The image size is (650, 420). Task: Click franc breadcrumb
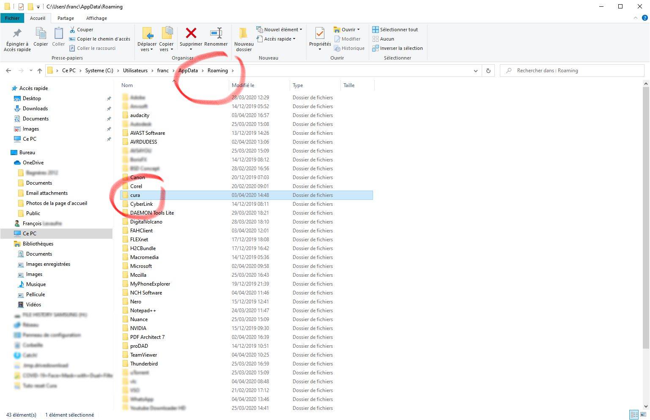click(x=163, y=71)
